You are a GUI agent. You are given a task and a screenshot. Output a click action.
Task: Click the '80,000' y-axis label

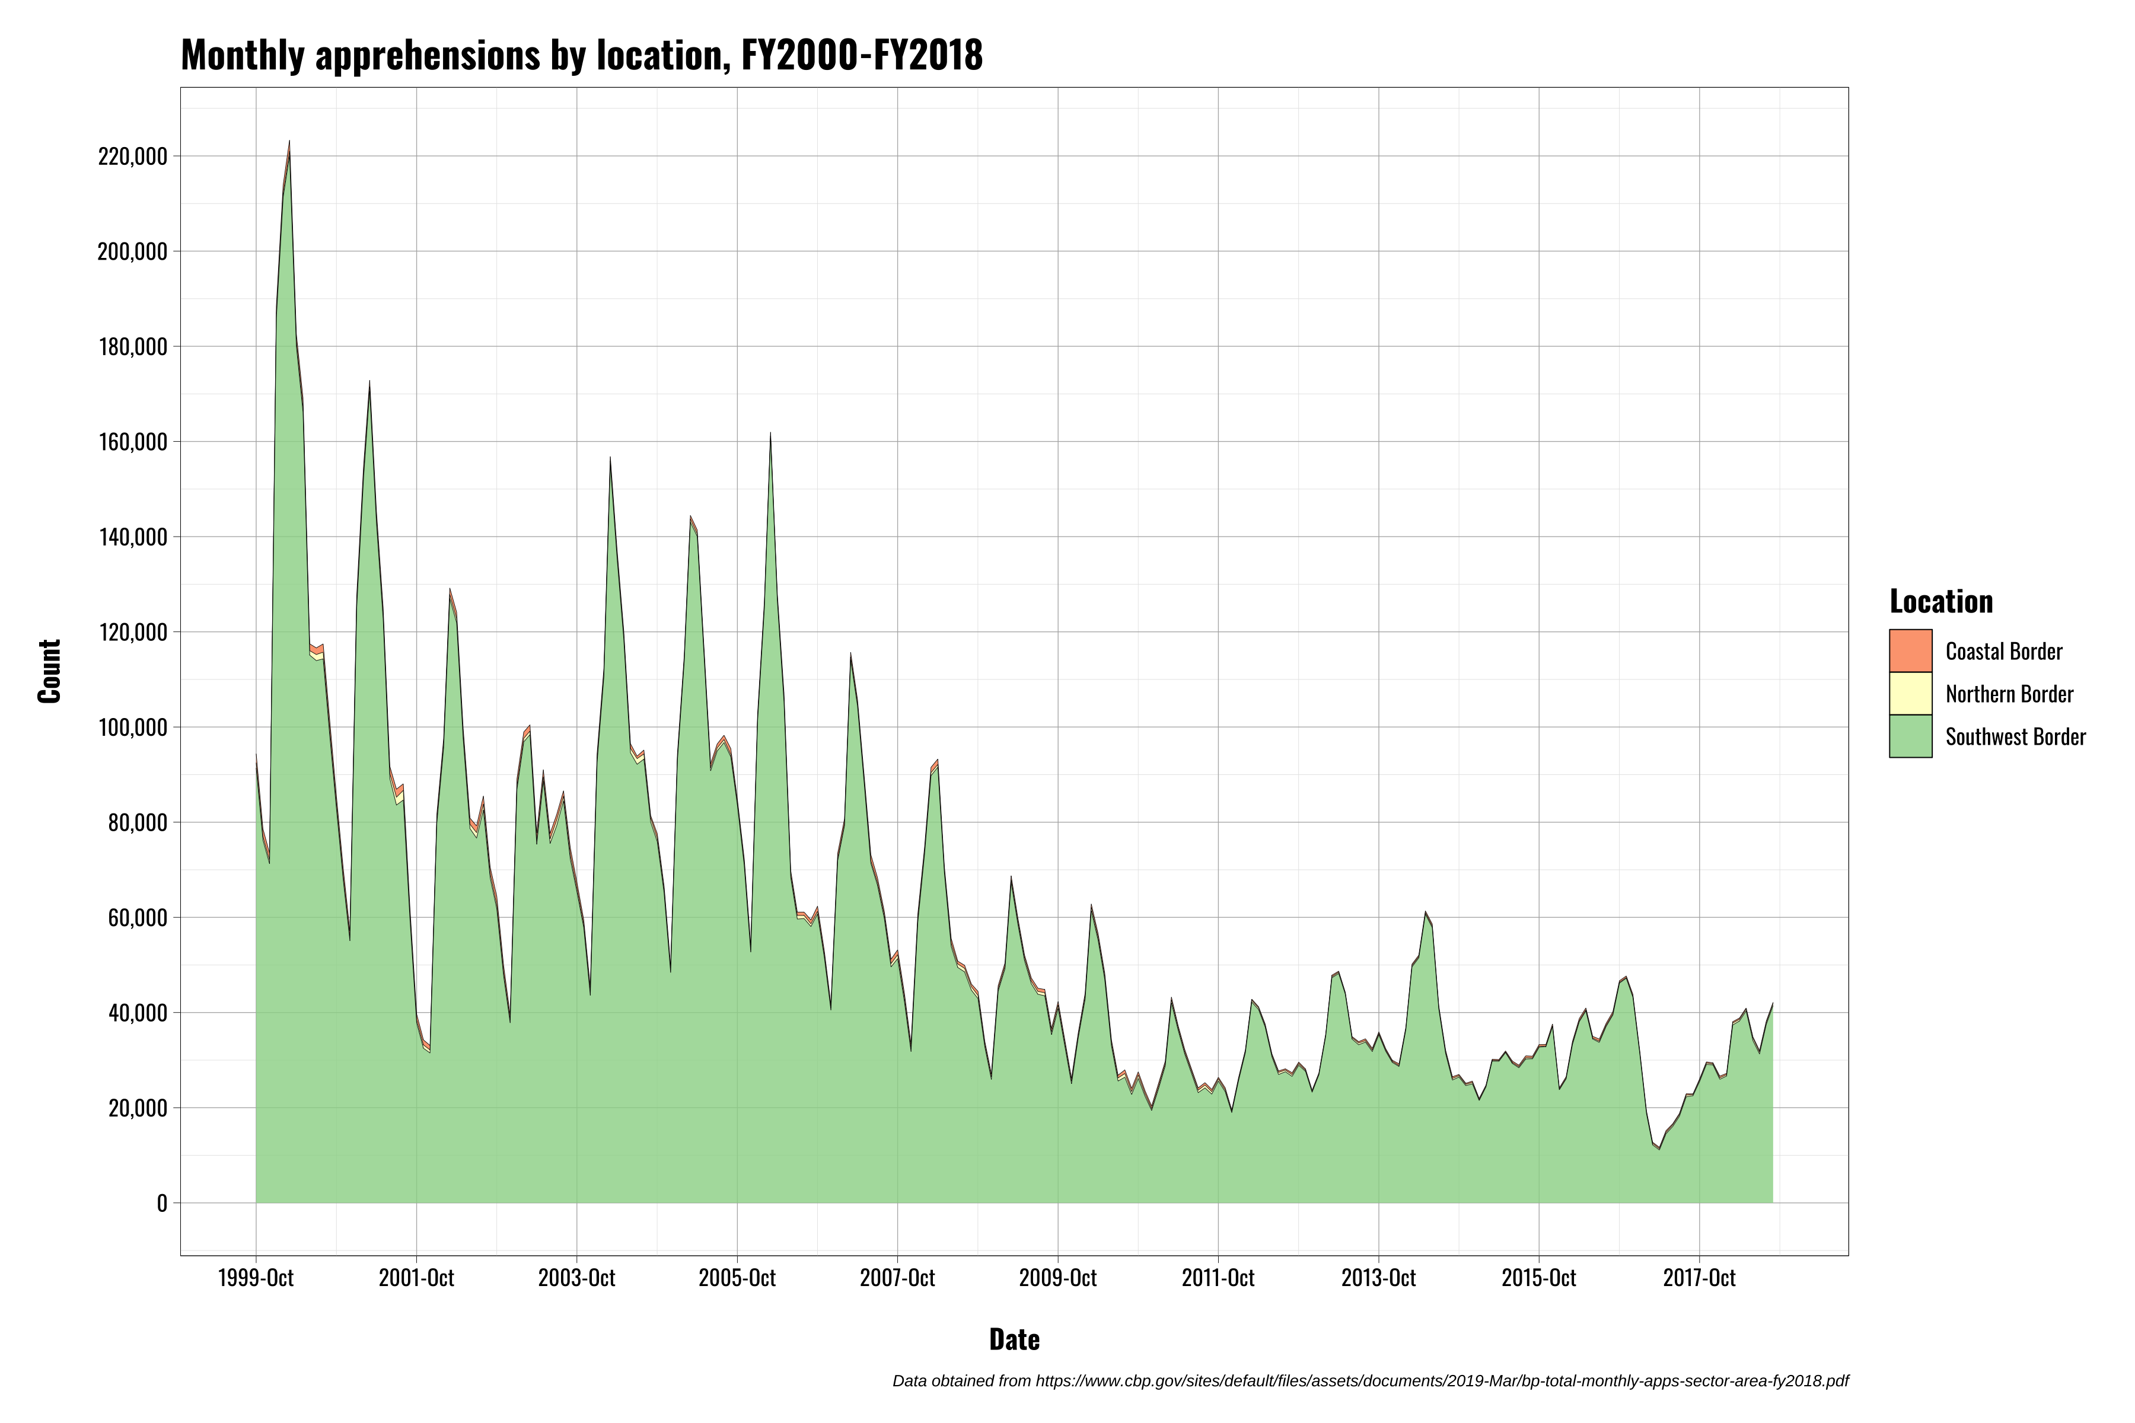click(138, 823)
